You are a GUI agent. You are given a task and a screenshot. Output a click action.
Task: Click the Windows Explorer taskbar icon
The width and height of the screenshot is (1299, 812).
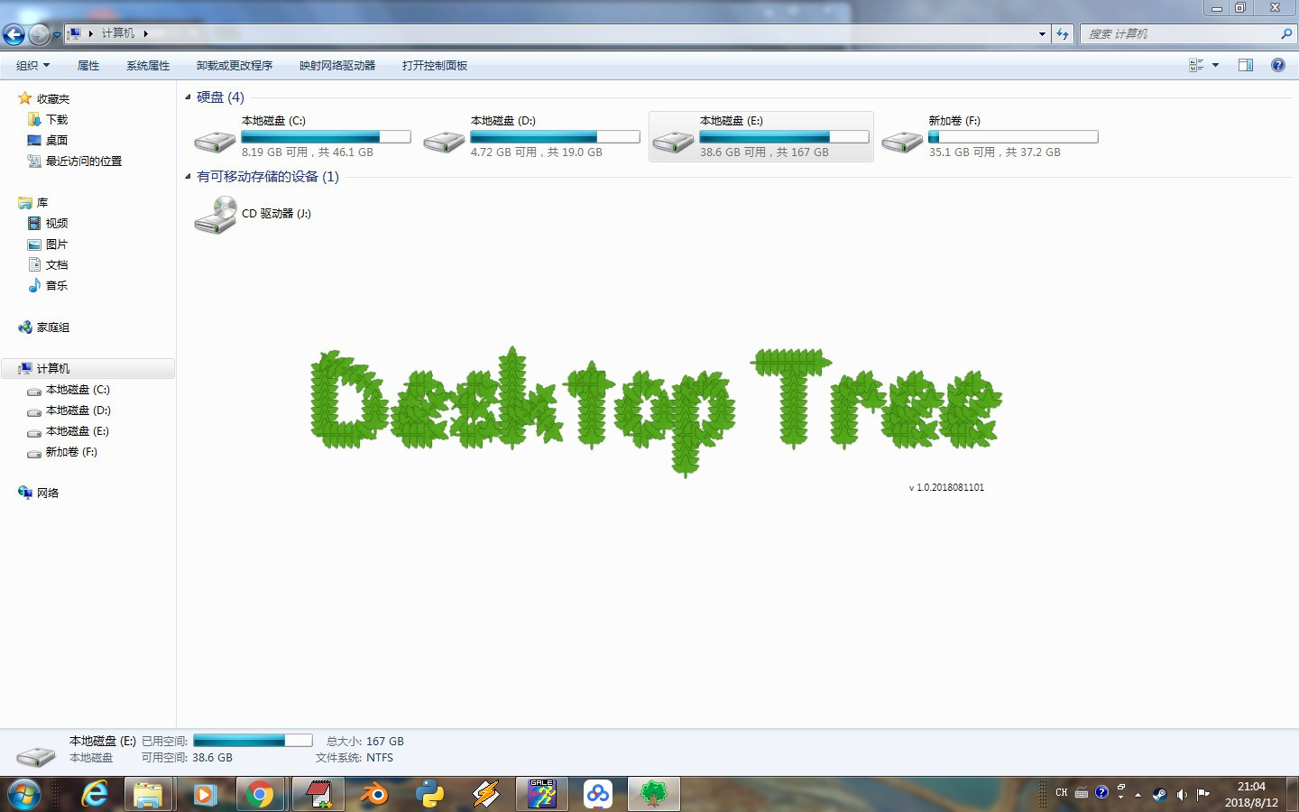[149, 794]
